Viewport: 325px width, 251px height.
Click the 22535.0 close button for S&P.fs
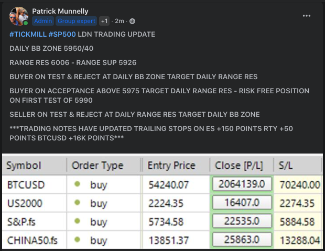point(242,221)
